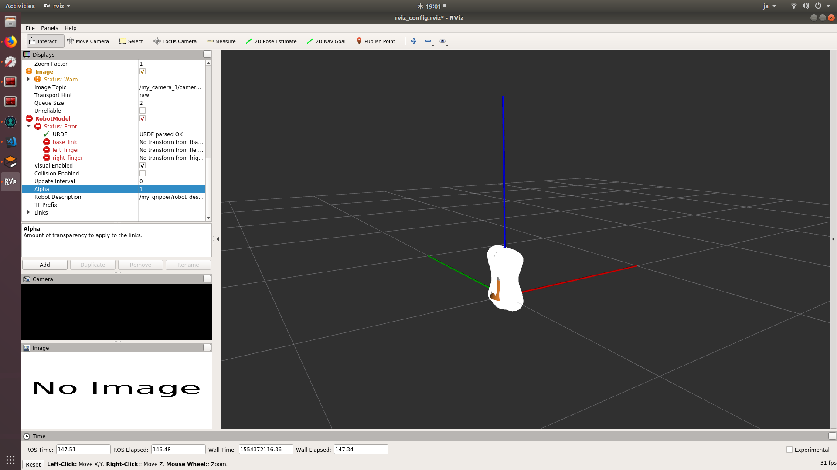Uncheck Visual Enabled

pos(143,165)
